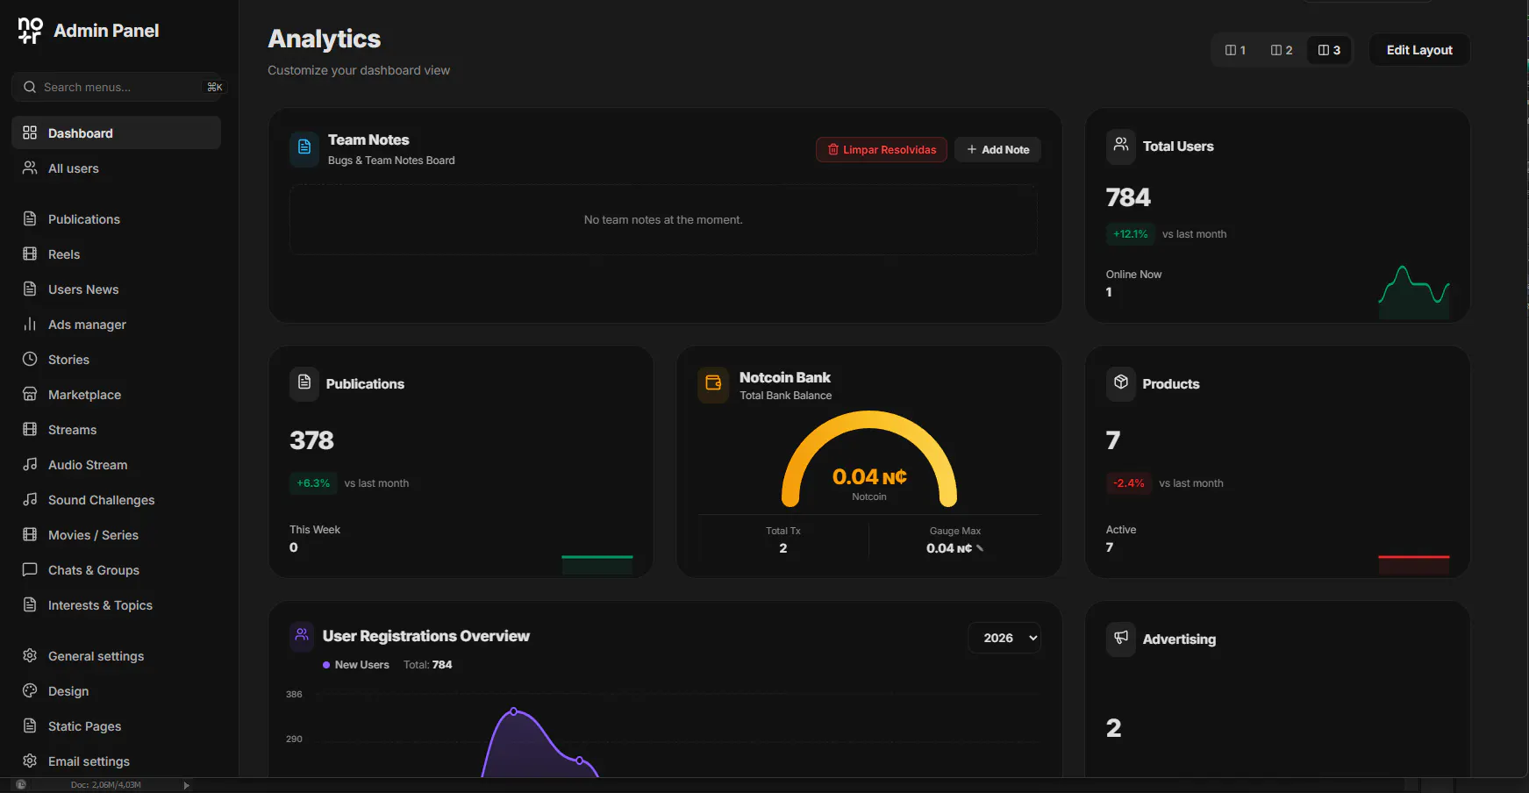Click the 'This Week' label in Publications
The image size is (1529, 793).
click(x=315, y=530)
